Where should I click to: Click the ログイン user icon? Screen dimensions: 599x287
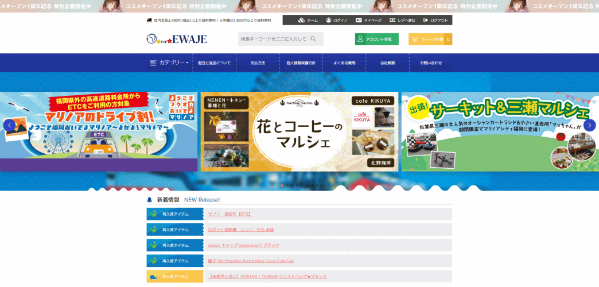coord(329,20)
